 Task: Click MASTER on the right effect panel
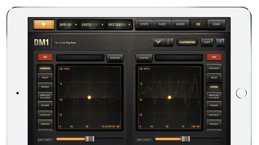(x=144, y=58)
